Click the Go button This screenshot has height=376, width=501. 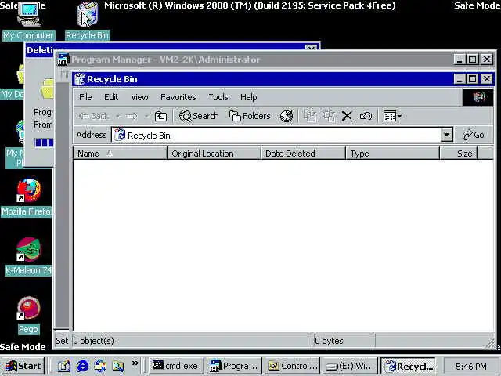click(474, 135)
